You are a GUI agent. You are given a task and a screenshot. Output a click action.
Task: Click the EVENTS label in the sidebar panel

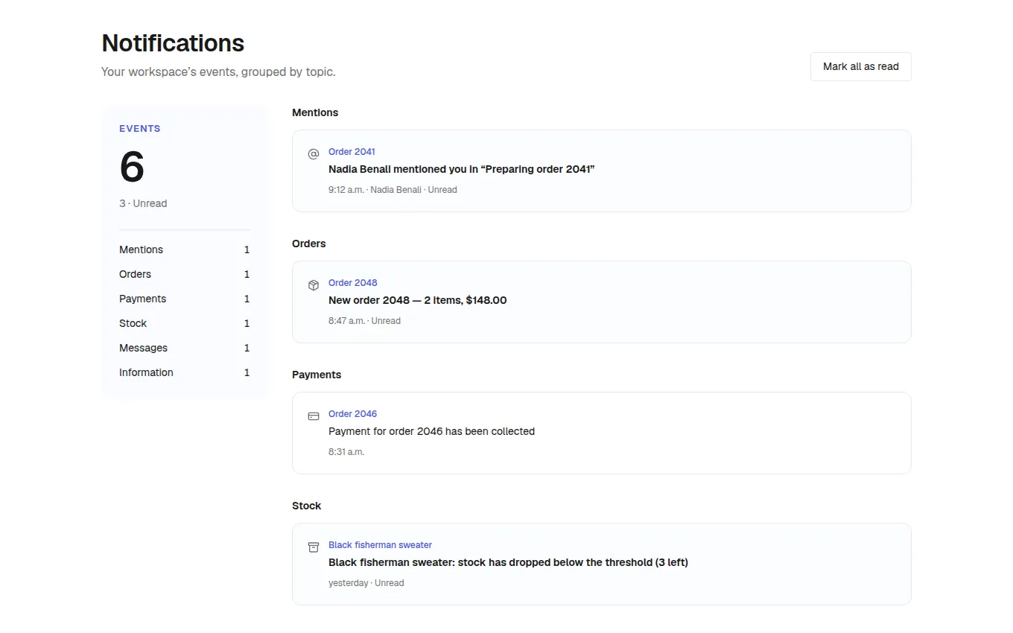(140, 129)
